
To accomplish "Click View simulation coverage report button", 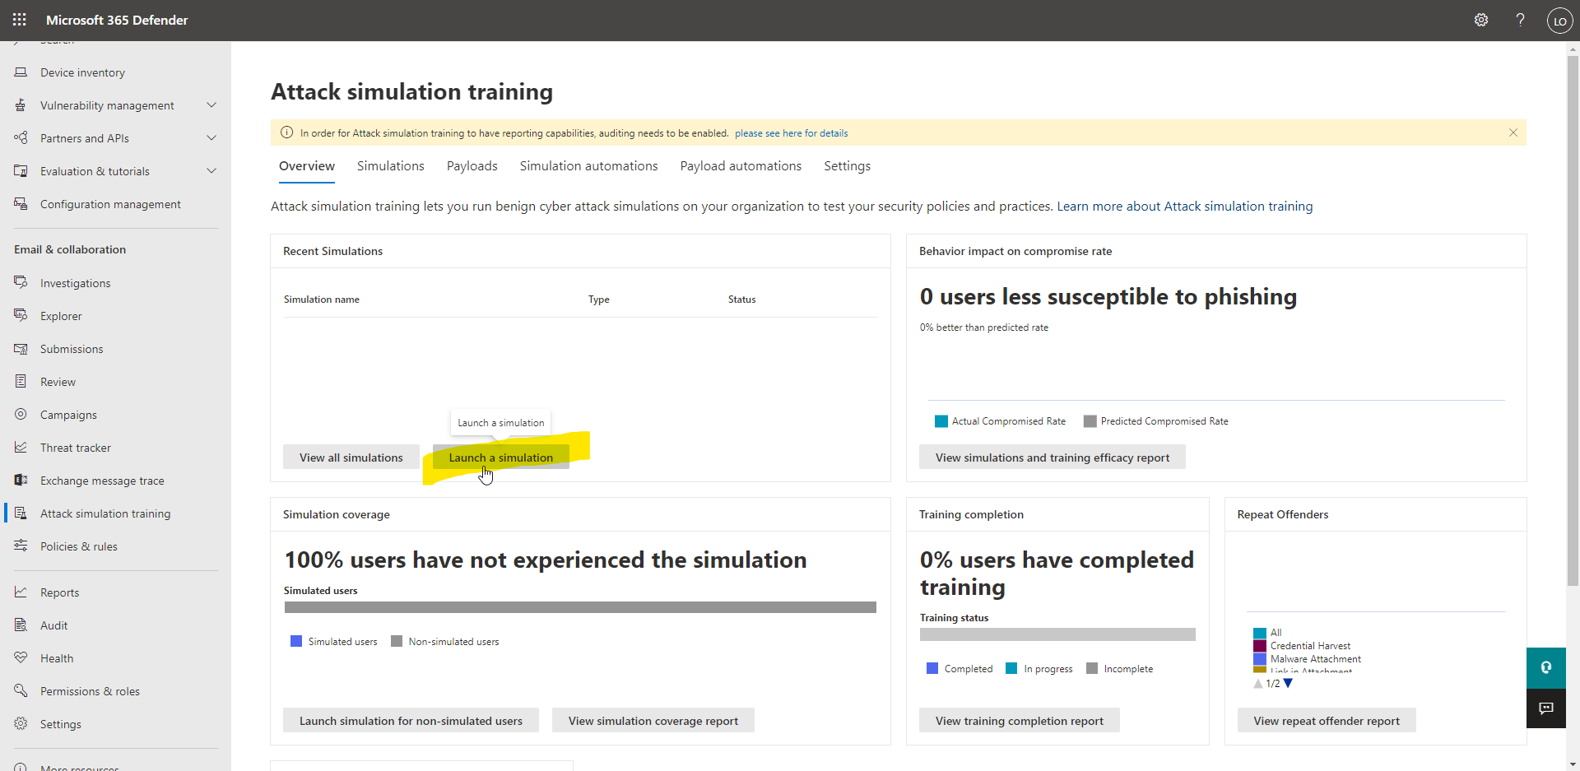I will (x=653, y=721).
